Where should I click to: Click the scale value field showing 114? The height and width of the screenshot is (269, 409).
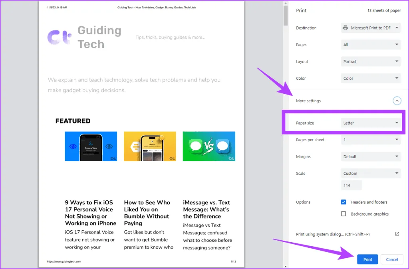coord(351,185)
